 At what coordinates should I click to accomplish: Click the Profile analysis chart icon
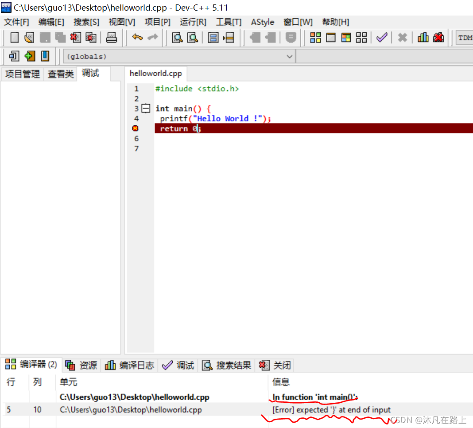423,37
